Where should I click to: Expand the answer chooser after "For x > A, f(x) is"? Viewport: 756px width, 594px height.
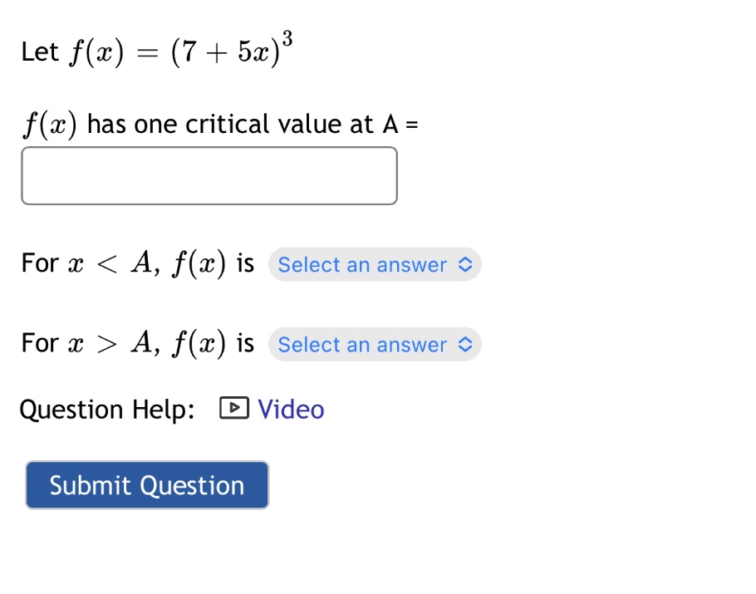tap(374, 344)
